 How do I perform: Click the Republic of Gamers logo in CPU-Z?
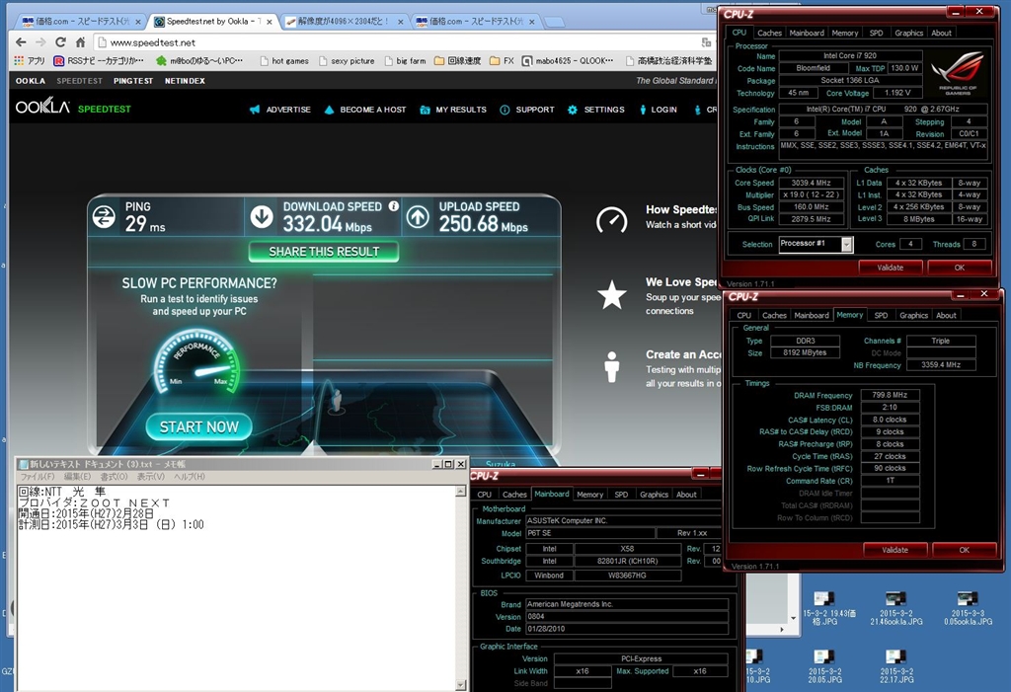click(958, 73)
